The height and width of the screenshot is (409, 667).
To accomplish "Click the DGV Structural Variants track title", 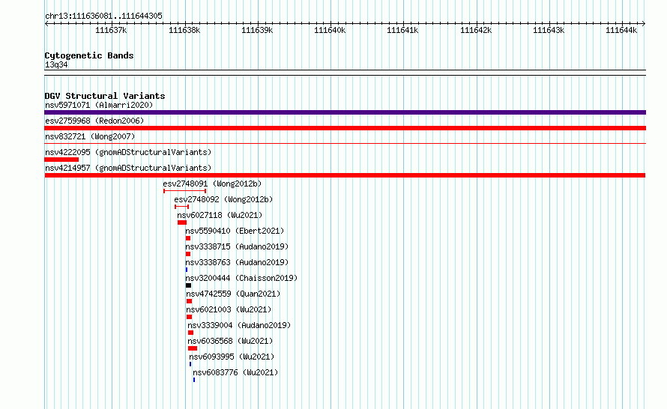I will 105,96.
